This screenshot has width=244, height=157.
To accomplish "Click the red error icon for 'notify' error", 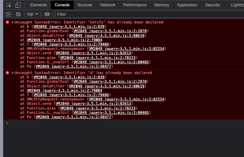I will [7, 22].
